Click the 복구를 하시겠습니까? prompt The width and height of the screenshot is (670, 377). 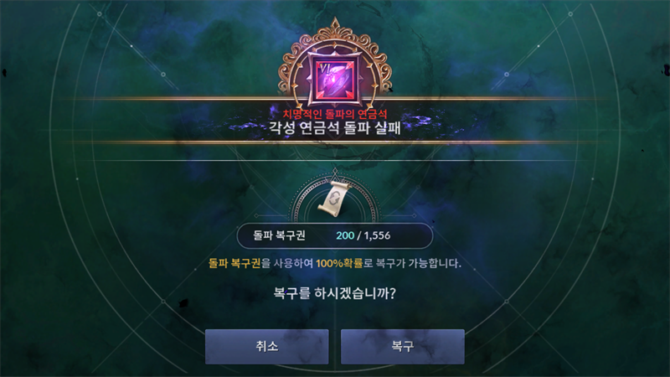coord(334,293)
